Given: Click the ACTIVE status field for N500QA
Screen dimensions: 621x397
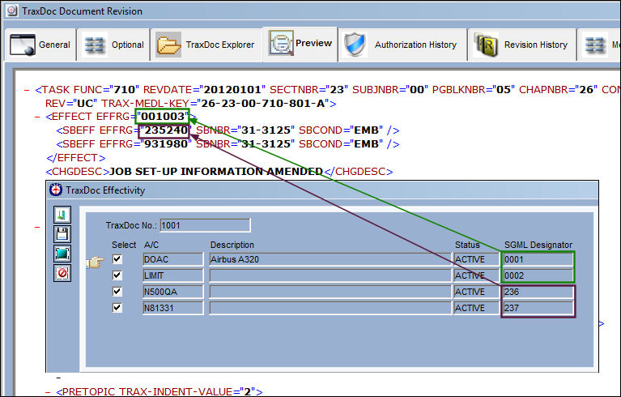Looking at the screenshot, I should (476, 292).
